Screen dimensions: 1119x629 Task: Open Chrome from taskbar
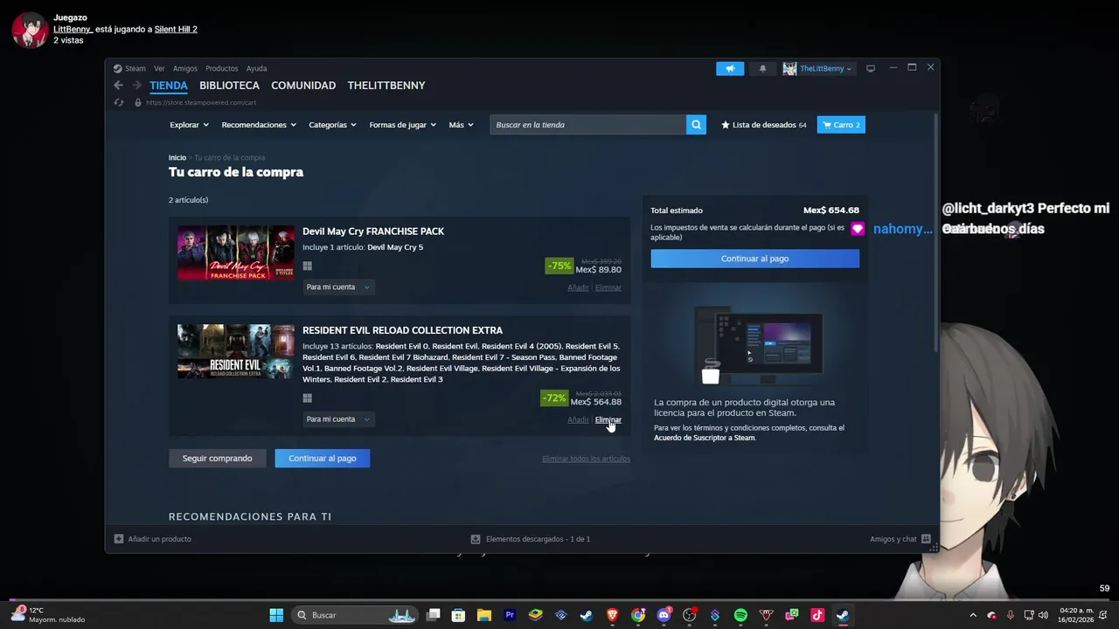pyautogui.click(x=638, y=615)
